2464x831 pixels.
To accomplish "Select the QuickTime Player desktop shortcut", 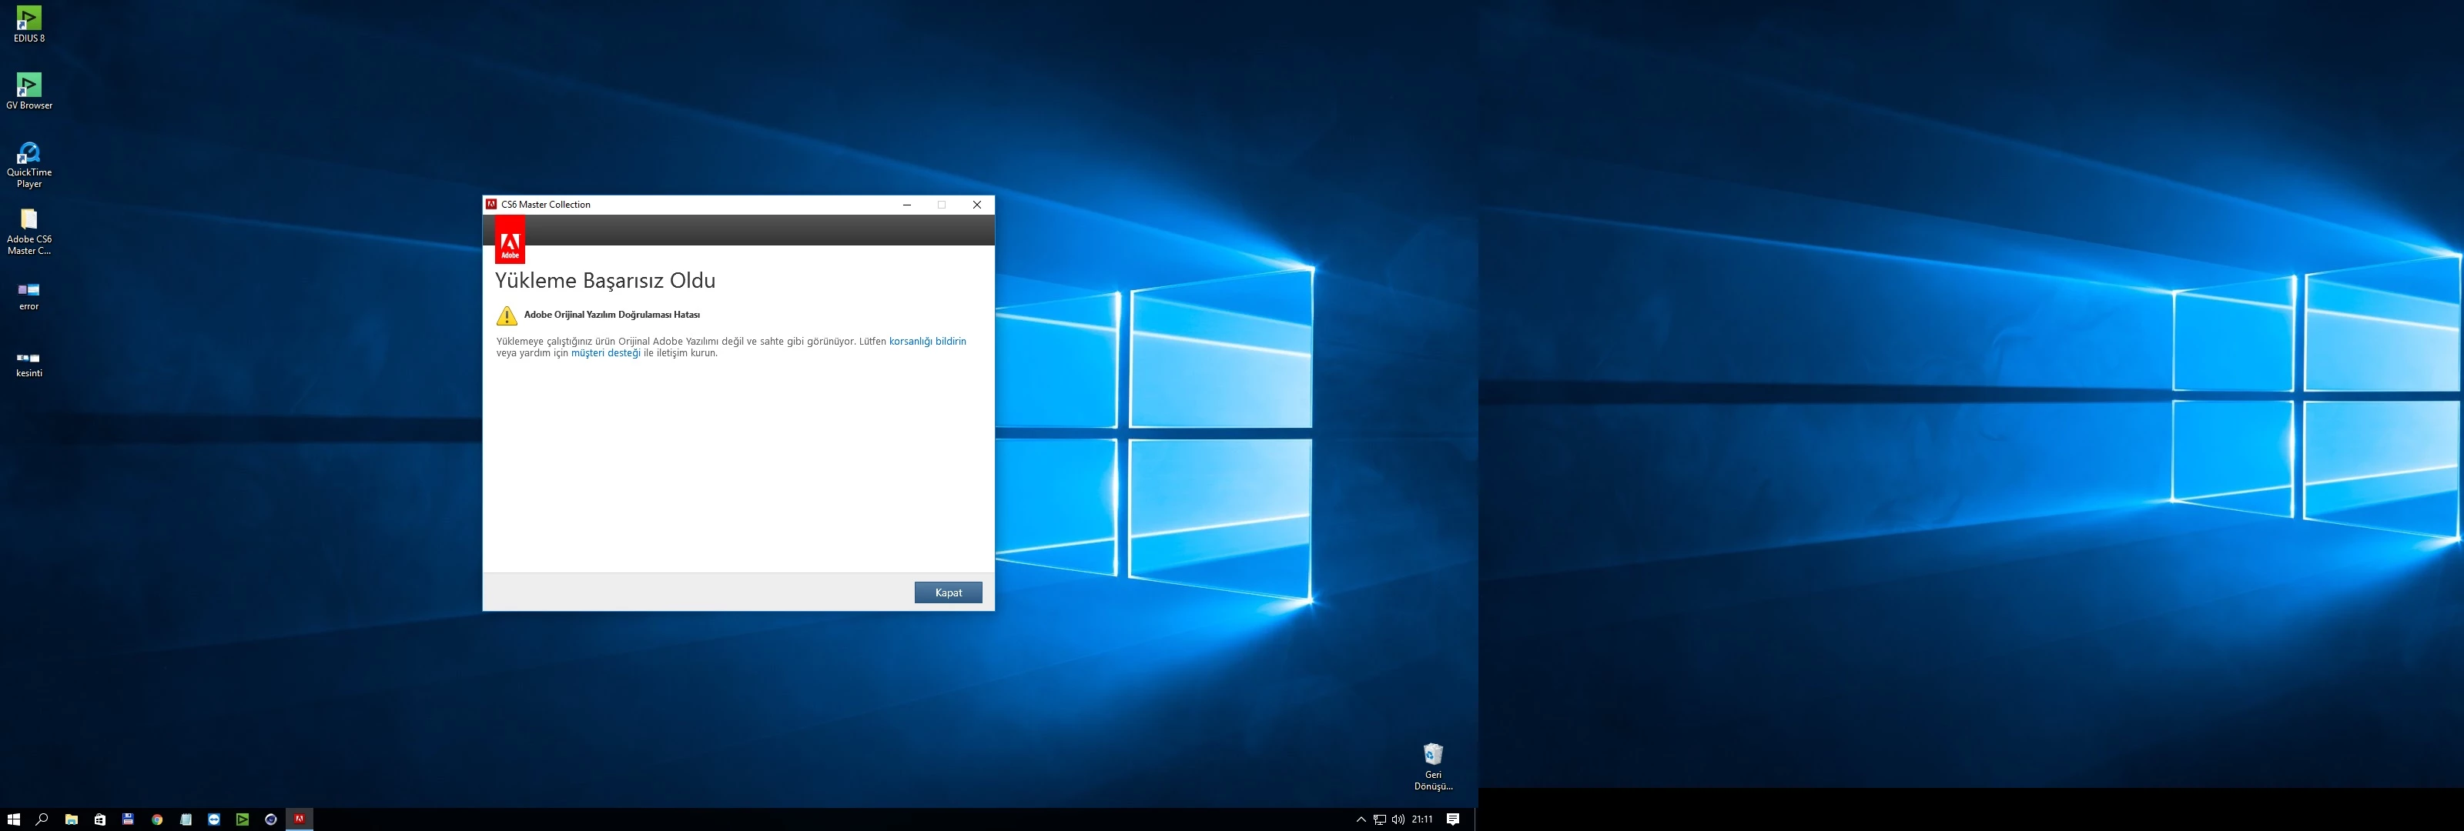I will point(28,164).
